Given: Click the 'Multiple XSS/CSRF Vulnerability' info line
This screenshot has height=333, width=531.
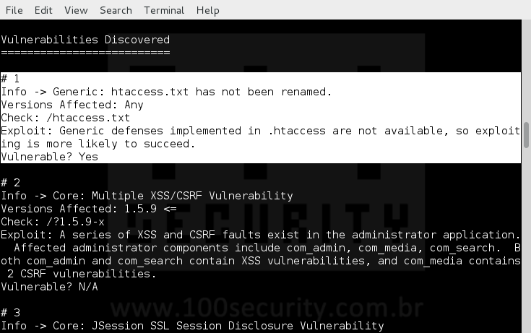Looking at the screenshot, I should click(147, 196).
